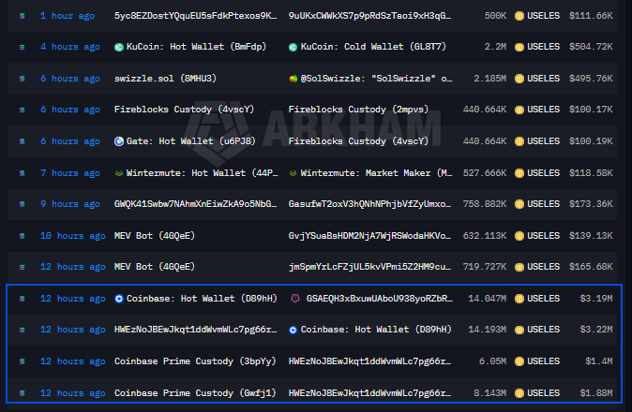The height and width of the screenshot is (412, 632).
Task: Click the USELES coin icon in the $100.19K row
Action: point(519,141)
